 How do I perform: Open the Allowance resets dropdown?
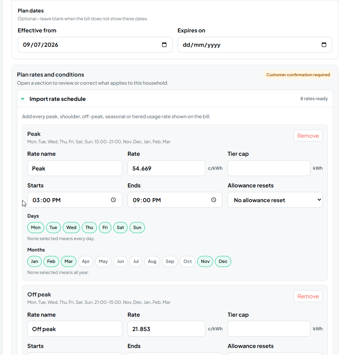[275, 200]
